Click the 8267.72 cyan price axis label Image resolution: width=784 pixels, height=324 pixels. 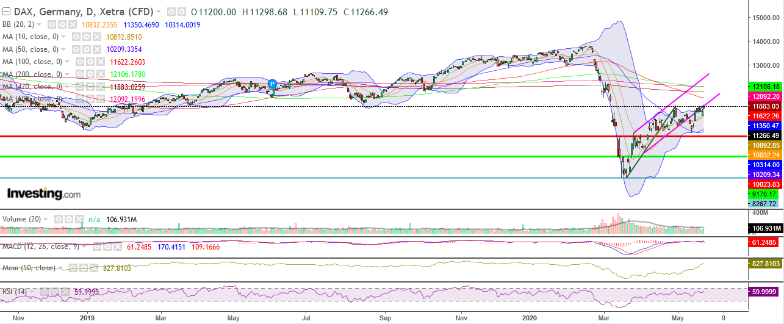click(764, 204)
